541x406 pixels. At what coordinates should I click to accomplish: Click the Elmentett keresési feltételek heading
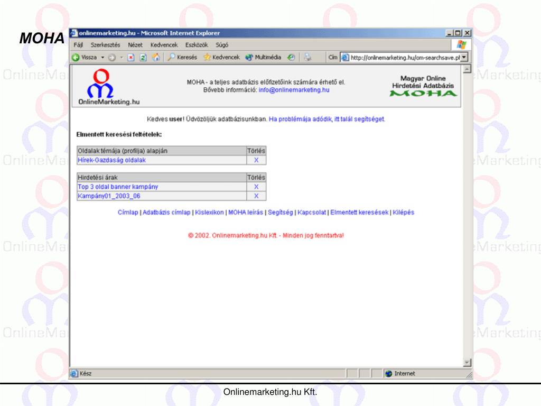tap(119, 134)
